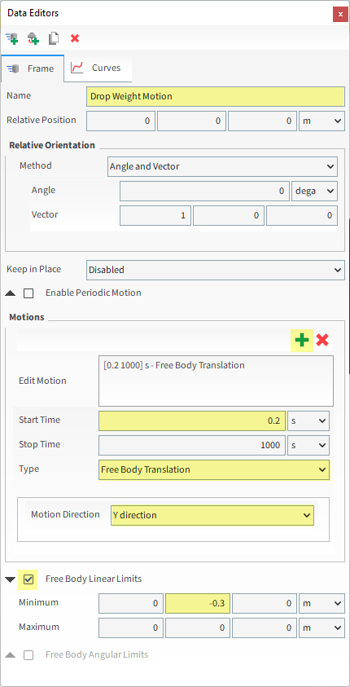The height and width of the screenshot is (687, 350).
Task: Click the add frame from cloud icon
Action: (x=33, y=38)
